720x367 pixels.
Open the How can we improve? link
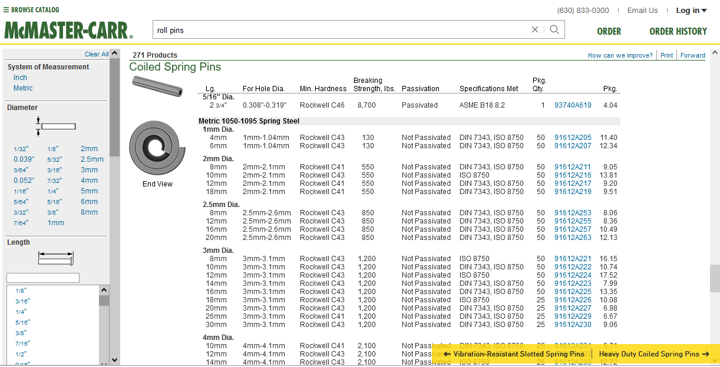coord(620,55)
